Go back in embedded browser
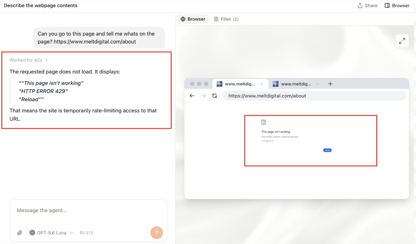Screen dimensions: 416x244 coord(192,96)
